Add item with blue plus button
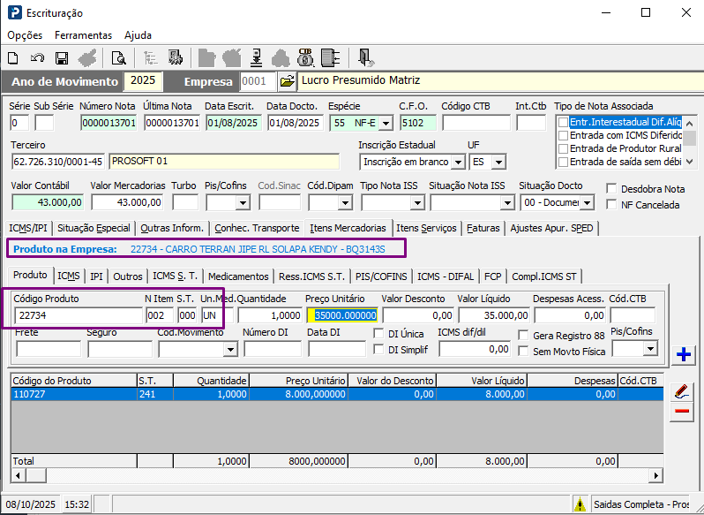Viewport: 704px width, 515px height. click(684, 355)
